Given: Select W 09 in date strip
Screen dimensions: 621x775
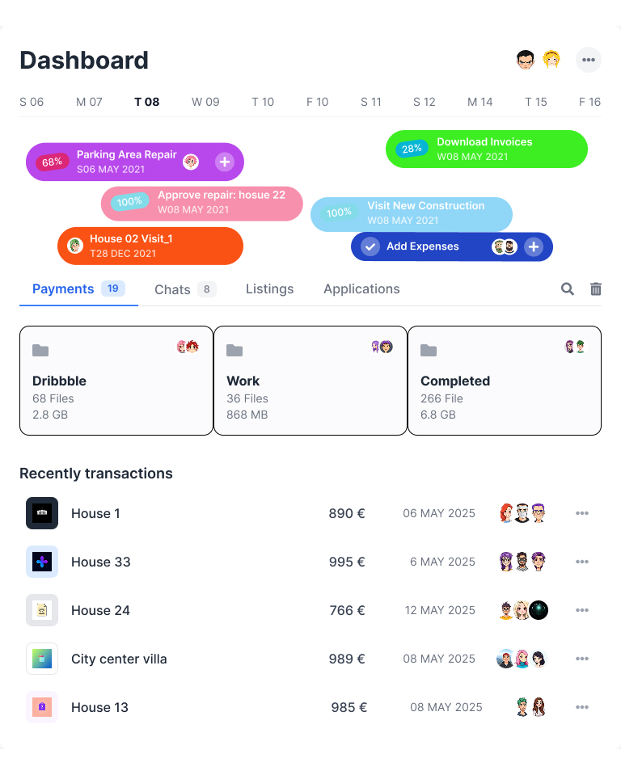Looking at the screenshot, I should click(x=205, y=102).
